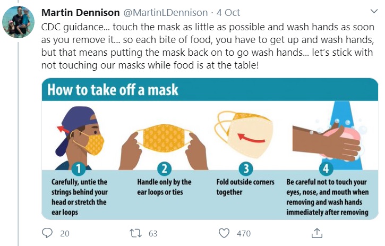Open the share tweet icon

pyautogui.click(x=316, y=233)
